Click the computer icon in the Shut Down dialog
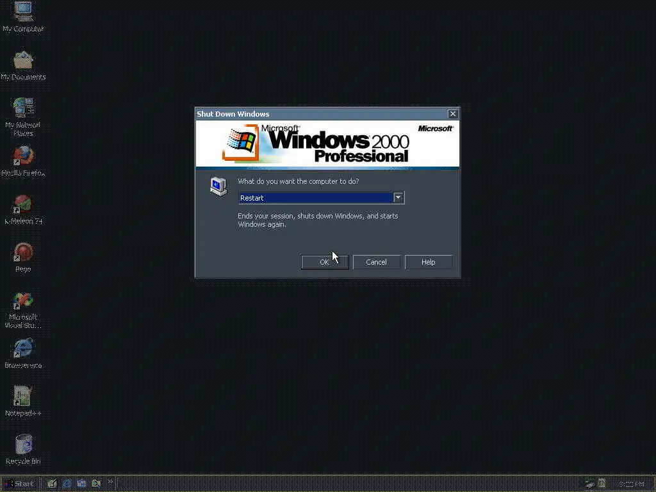Screen dimensions: 656x492 click(x=218, y=186)
